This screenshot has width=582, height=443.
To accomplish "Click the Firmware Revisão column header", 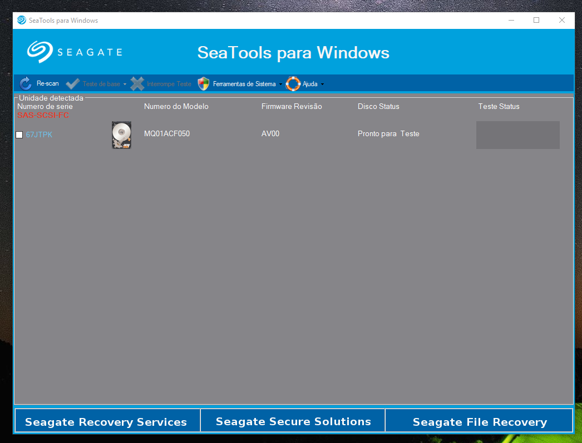I will [x=292, y=106].
